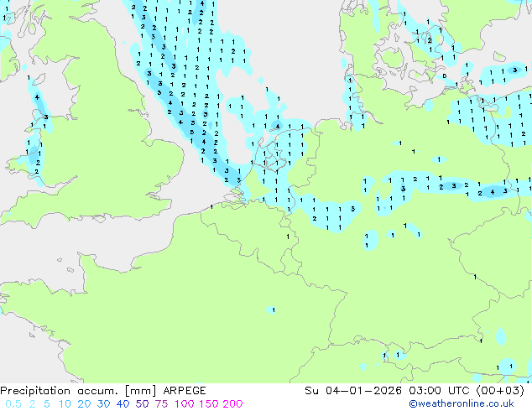Image resolution: width=532 pixels, height=411 pixels.
Task: Click the 30 mm legend value
Action: click(103, 404)
